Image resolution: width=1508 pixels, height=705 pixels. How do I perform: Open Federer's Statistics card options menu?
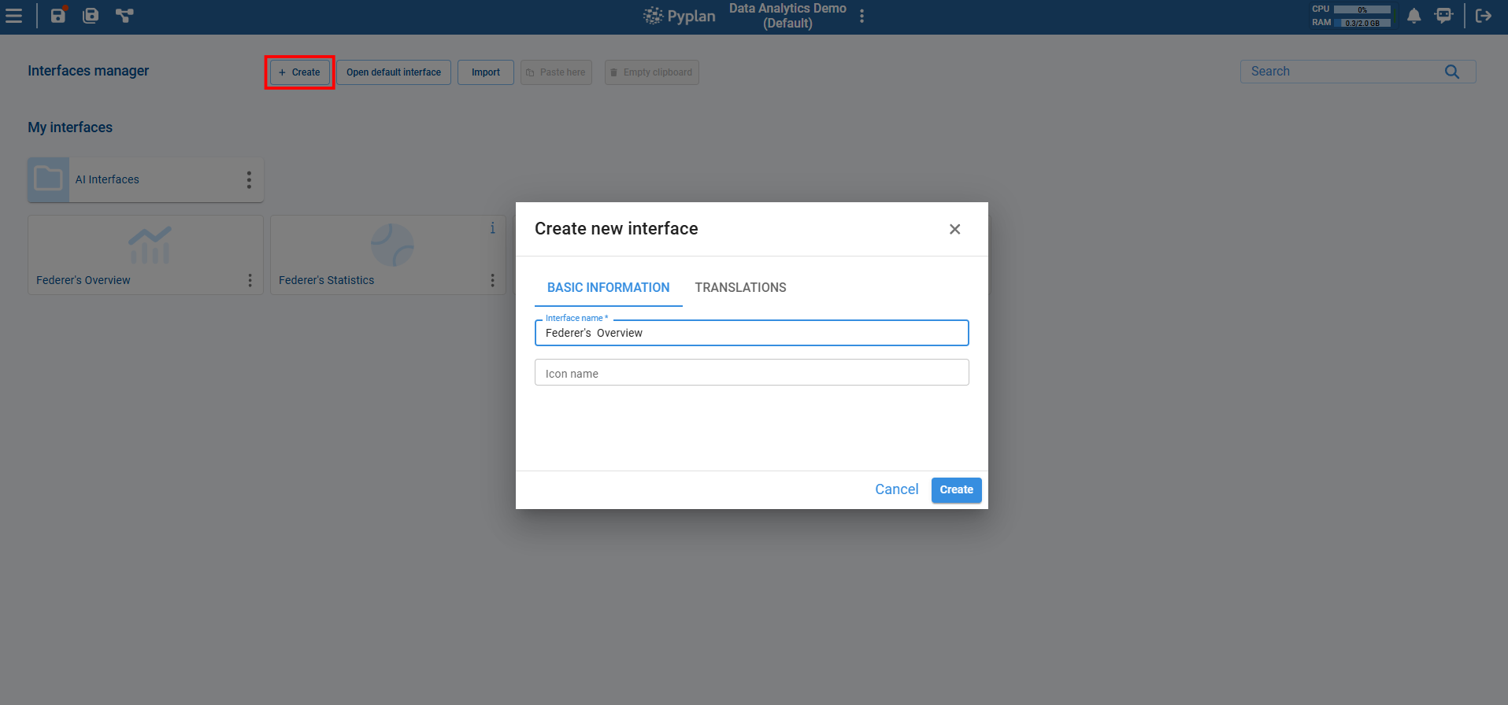[x=492, y=280]
